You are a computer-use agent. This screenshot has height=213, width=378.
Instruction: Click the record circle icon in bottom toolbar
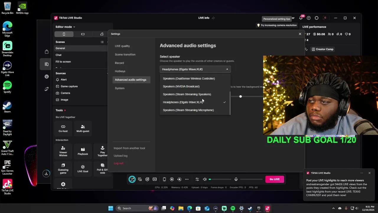pos(172,179)
